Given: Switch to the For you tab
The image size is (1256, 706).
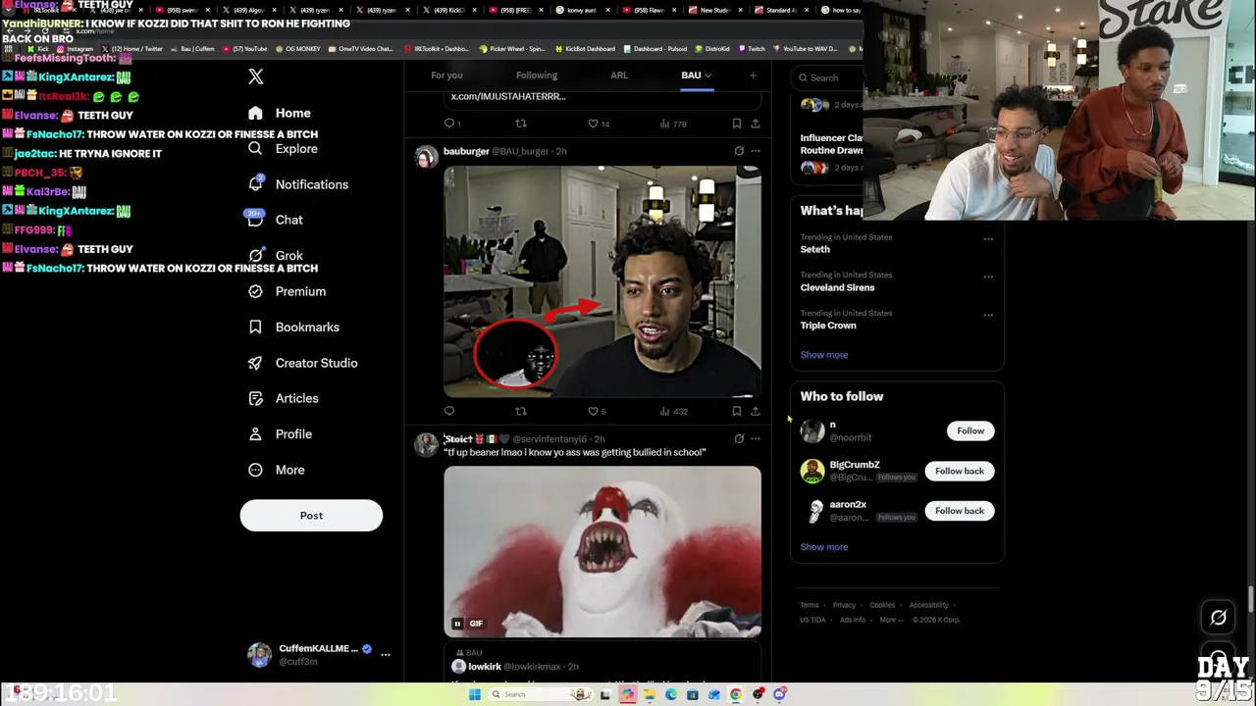Looking at the screenshot, I should click(x=446, y=76).
